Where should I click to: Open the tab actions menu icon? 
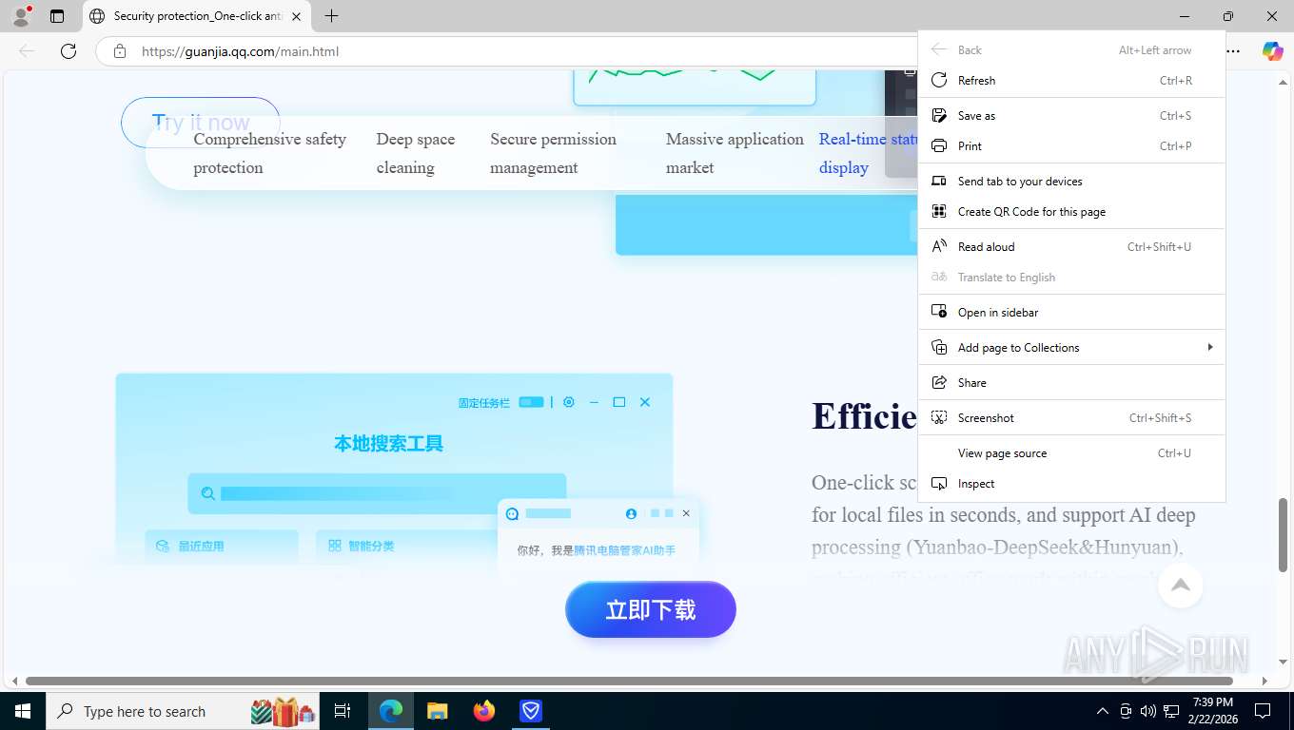click(x=57, y=16)
